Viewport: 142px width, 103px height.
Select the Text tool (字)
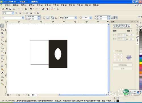(x=2, y=62)
